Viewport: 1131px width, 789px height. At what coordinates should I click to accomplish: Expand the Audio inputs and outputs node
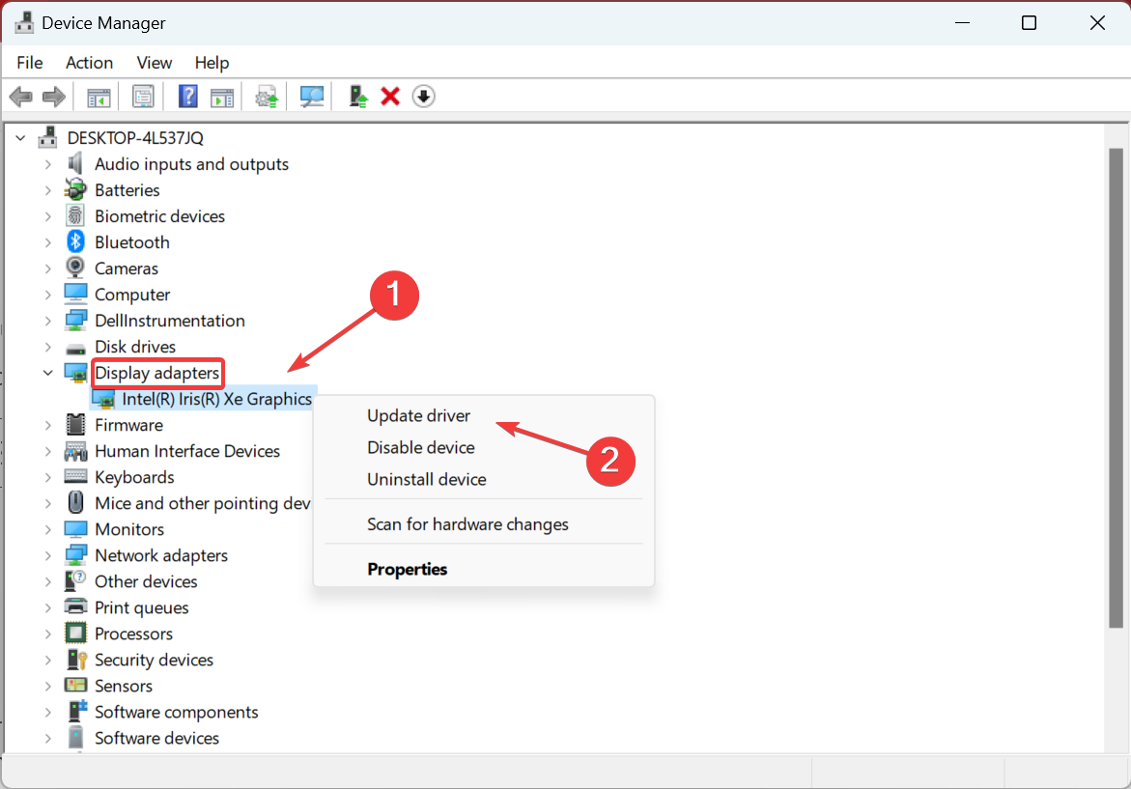(47, 164)
